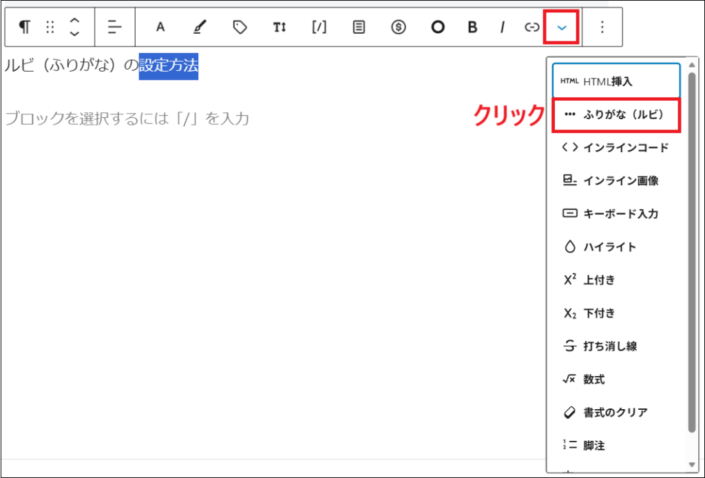
Task: Open the text alignment dropdown
Action: click(x=114, y=27)
